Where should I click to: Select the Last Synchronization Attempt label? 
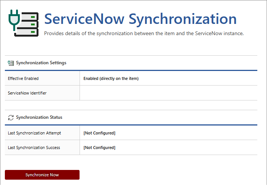(34, 133)
